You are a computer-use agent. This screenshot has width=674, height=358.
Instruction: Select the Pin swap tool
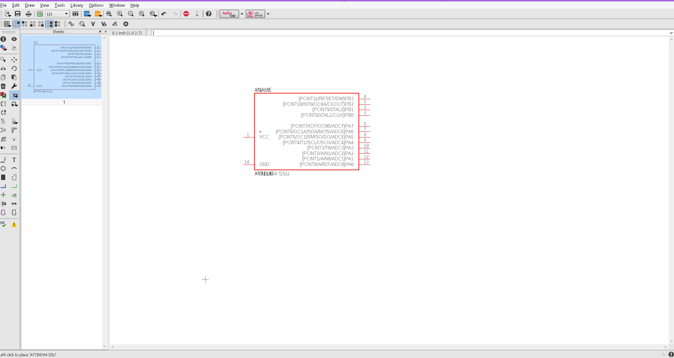[x=4, y=104]
